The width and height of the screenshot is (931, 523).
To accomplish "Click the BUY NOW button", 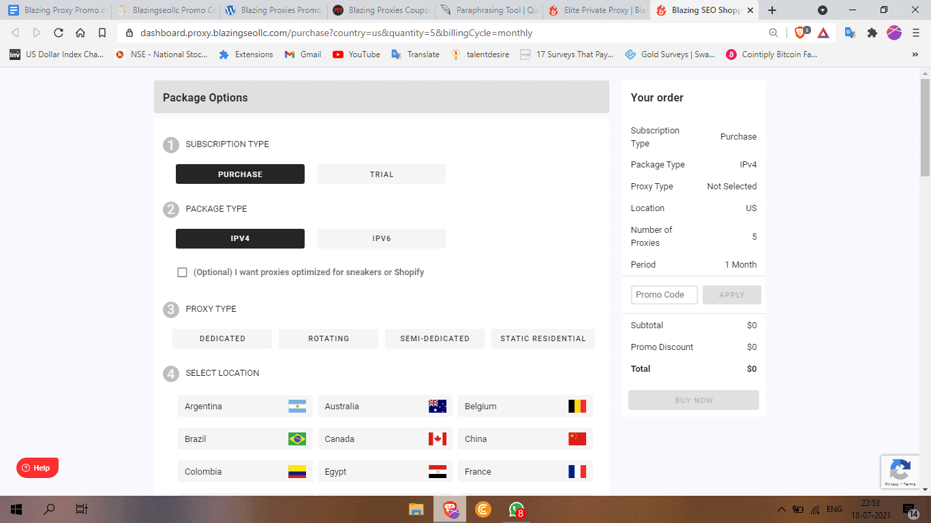I will (x=693, y=400).
